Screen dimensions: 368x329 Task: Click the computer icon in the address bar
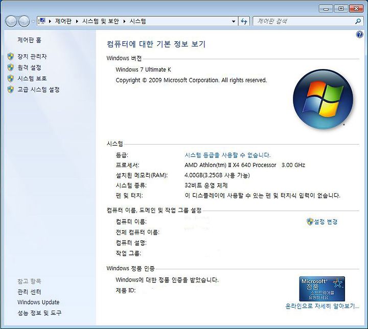(x=42, y=21)
